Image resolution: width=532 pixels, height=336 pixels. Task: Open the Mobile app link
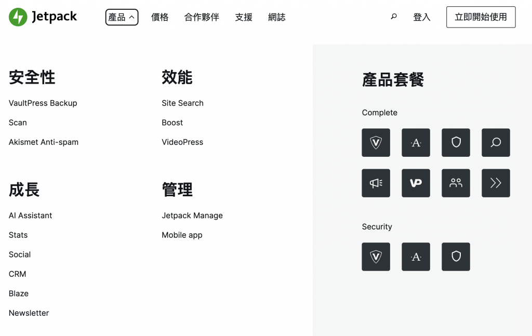[x=182, y=235]
